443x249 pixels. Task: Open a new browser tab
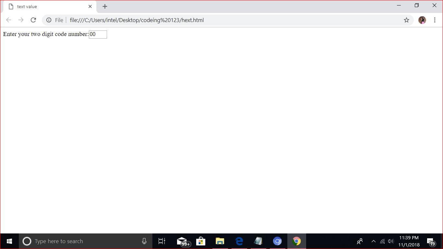104,6
